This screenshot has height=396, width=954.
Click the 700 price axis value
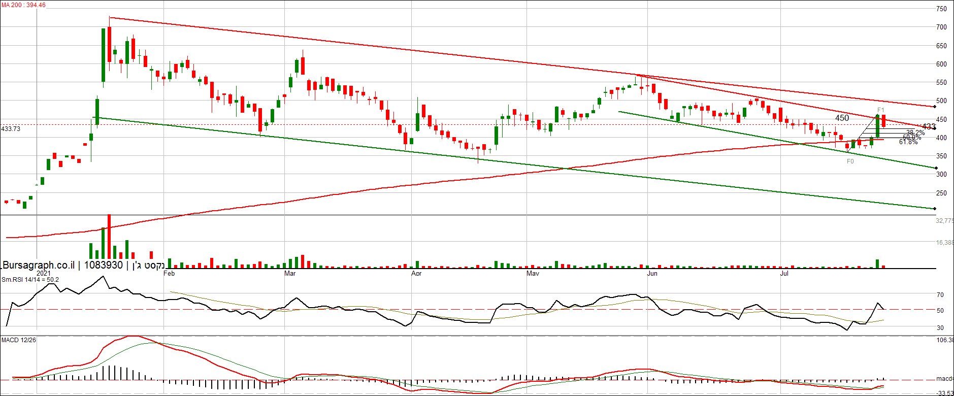(x=941, y=27)
